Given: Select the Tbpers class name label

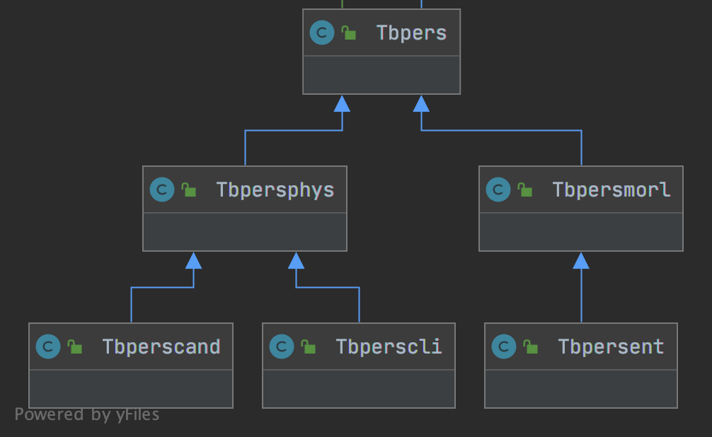Looking at the screenshot, I should (411, 33).
